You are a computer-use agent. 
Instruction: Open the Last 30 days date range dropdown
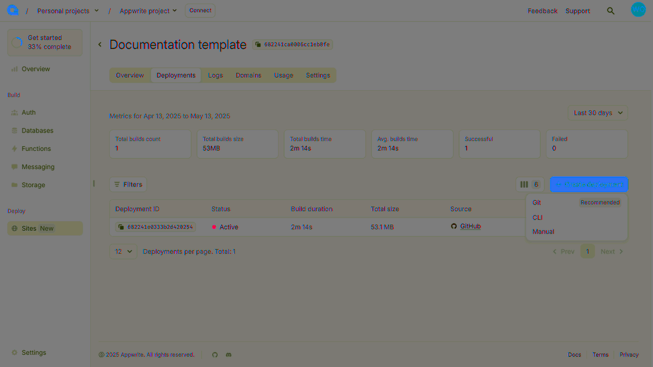597,113
